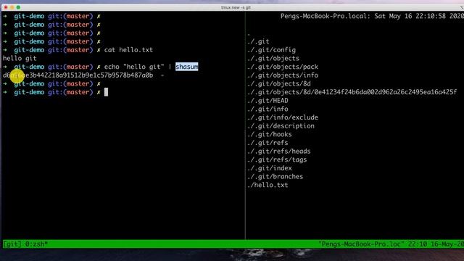Click the tmux status bar hostname and time
The width and height of the screenshot is (464, 261).
coord(391,244)
